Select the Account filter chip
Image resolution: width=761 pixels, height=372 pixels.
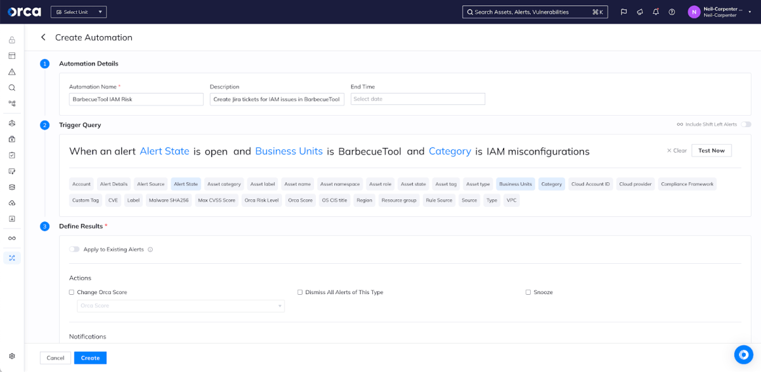pos(81,184)
